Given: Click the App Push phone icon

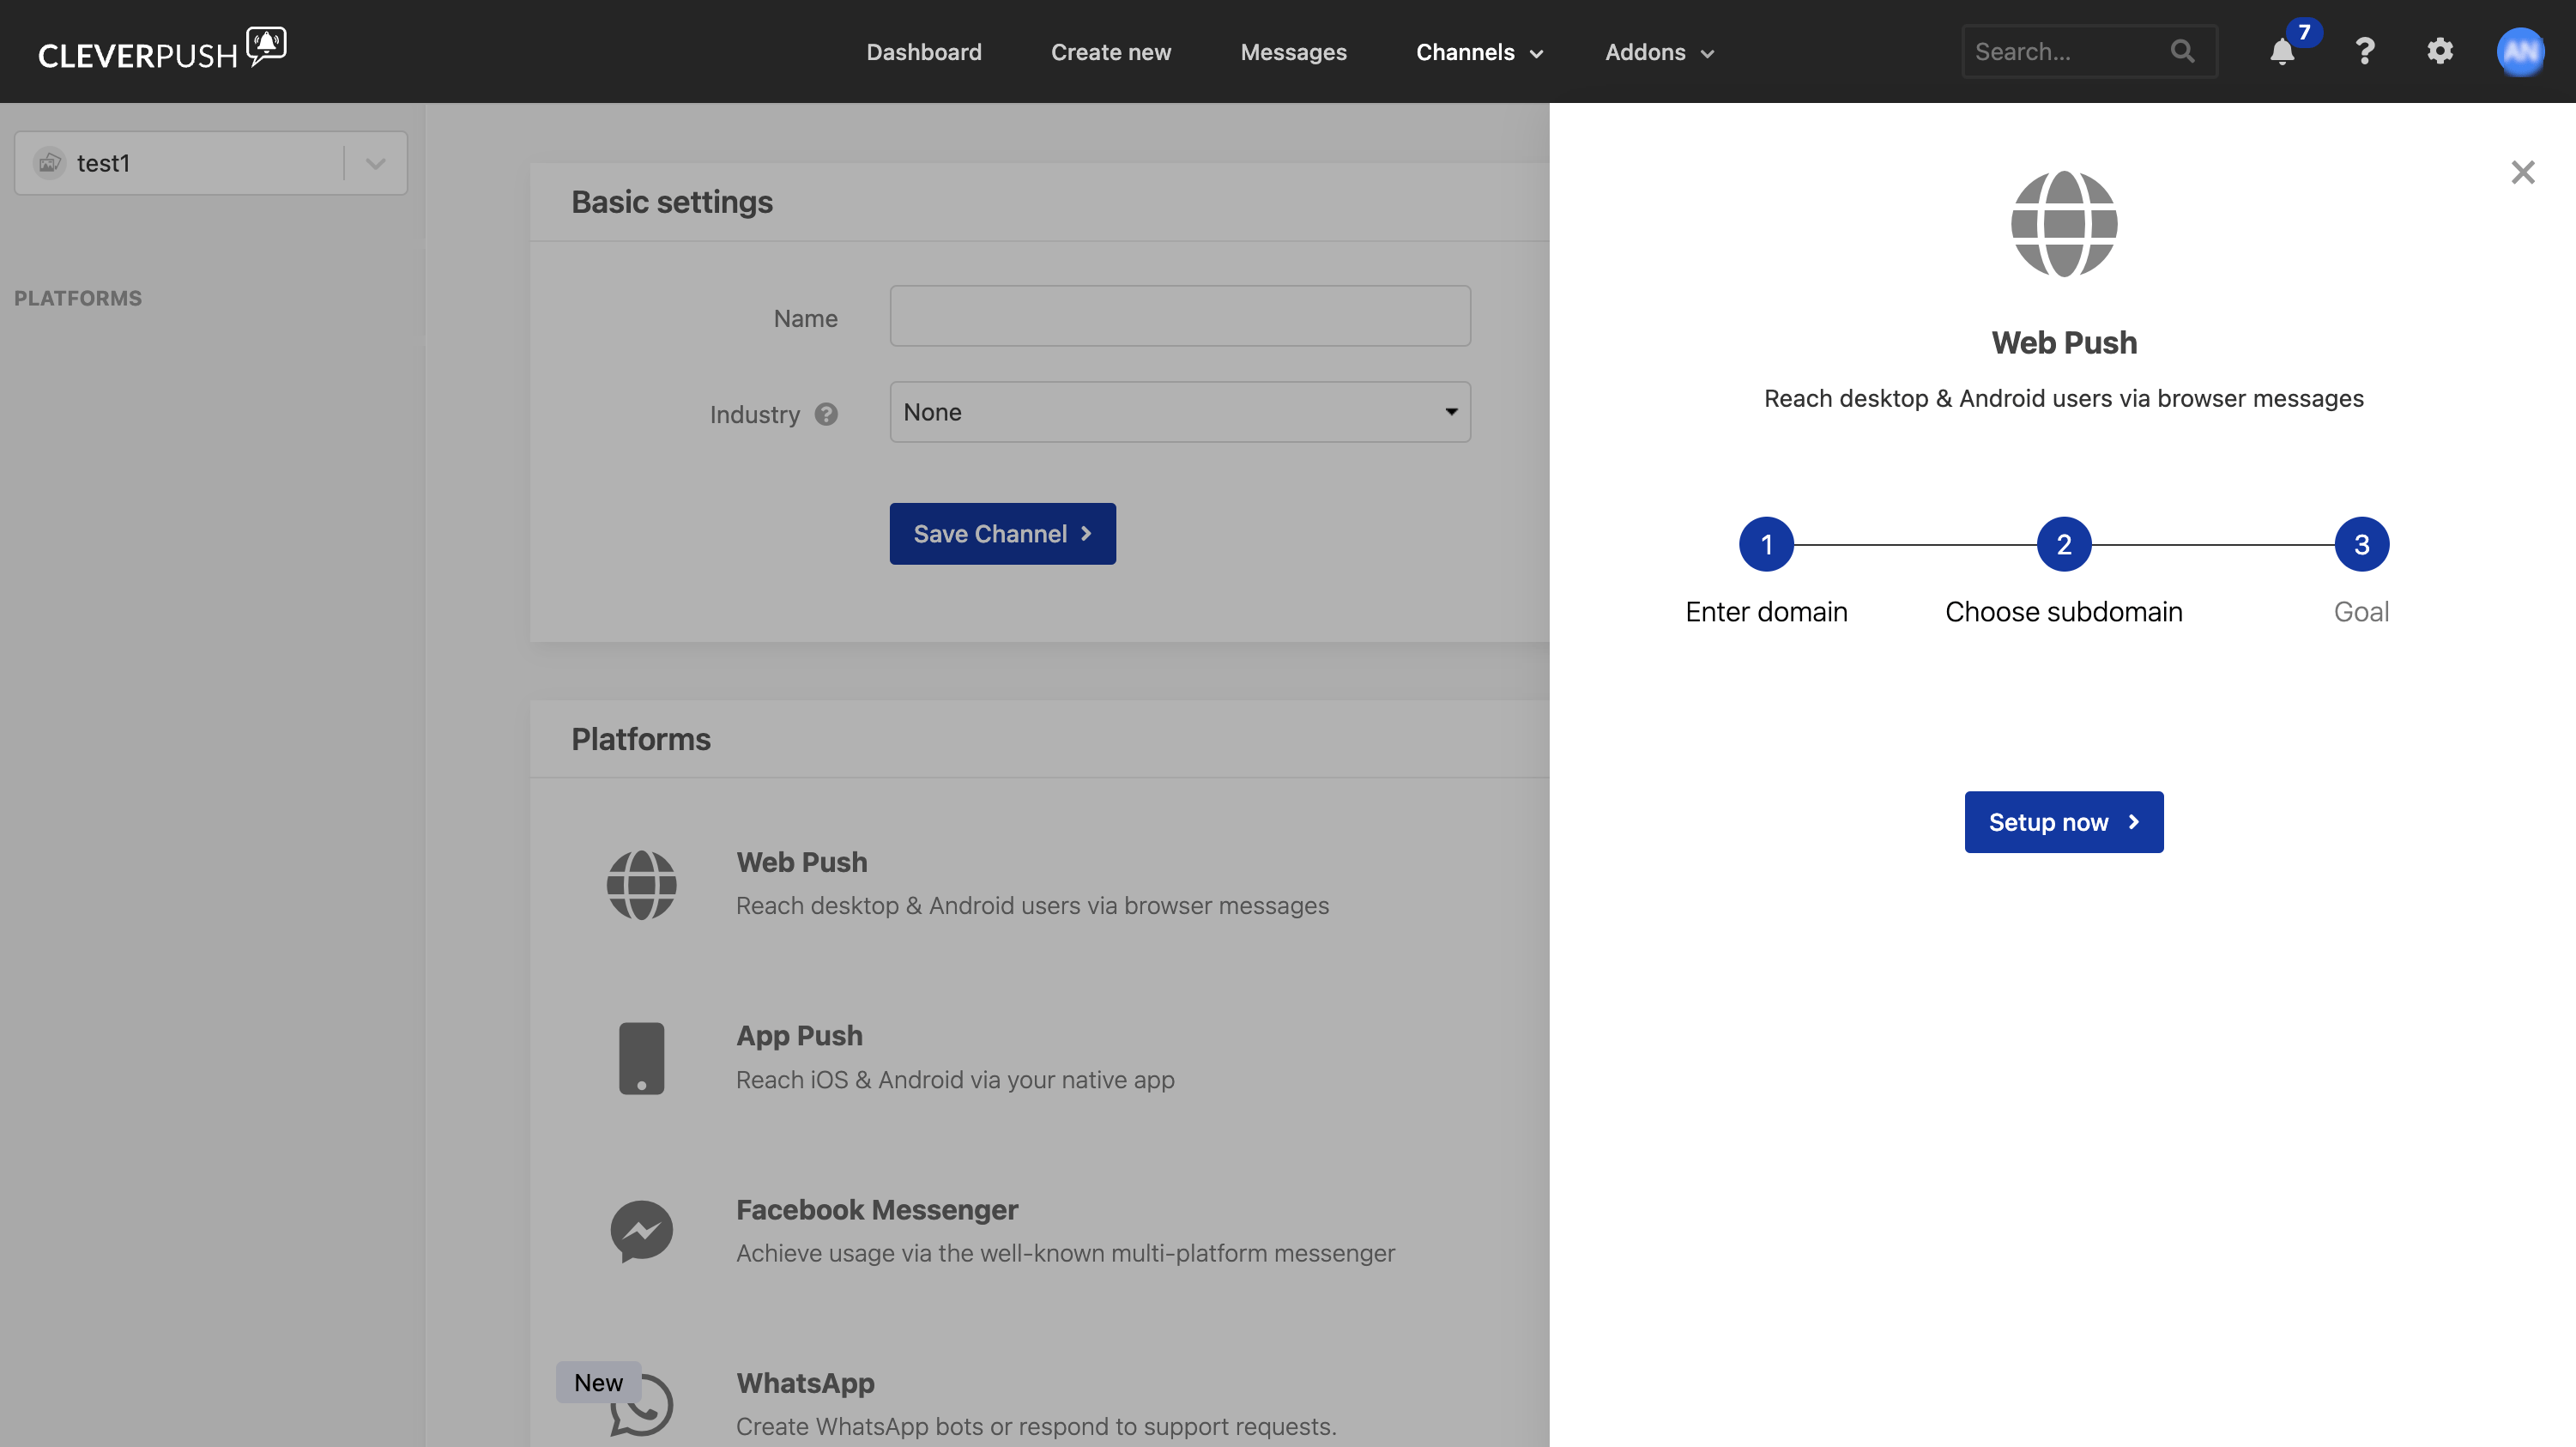Looking at the screenshot, I should (x=641, y=1058).
